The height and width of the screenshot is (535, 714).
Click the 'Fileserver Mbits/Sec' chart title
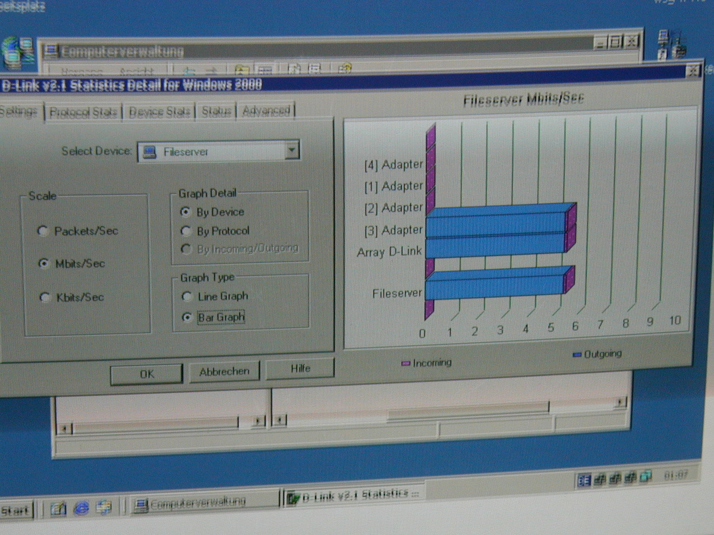[x=523, y=99]
